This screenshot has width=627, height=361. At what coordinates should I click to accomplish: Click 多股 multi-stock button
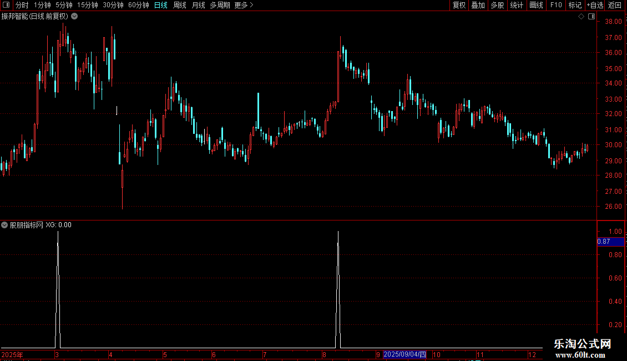point(498,5)
